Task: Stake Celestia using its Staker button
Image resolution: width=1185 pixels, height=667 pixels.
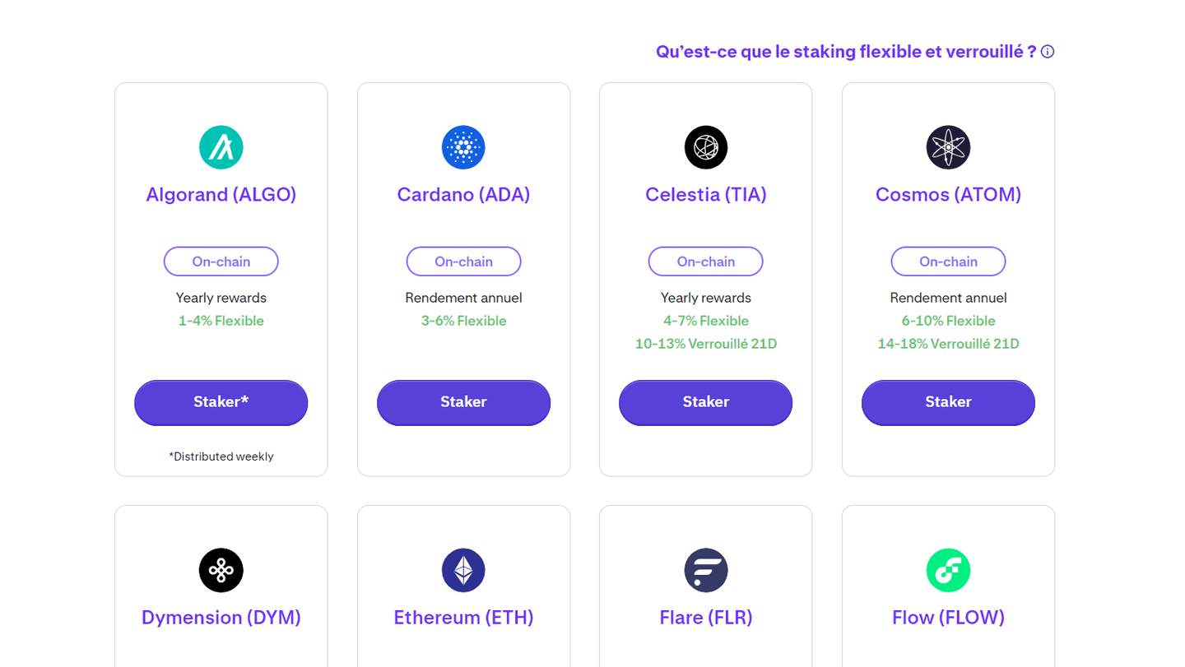Action: 706,402
